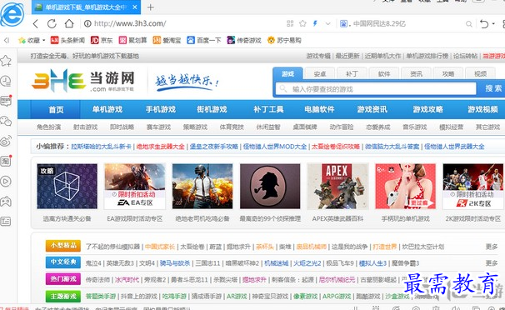Image resolution: width=505 pixels, height=310 pixels.
Task: Open the 收藏 favorites dropdown
Action: tap(32, 40)
